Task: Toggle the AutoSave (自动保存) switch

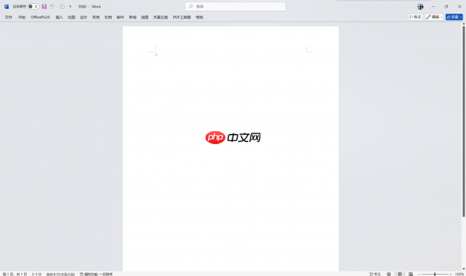Action: pyautogui.click(x=34, y=7)
